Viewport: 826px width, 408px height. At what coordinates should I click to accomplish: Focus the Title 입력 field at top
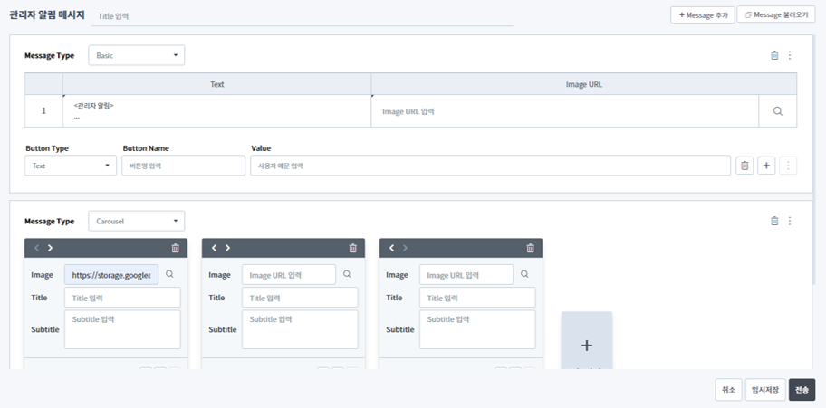pyautogui.click(x=299, y=16)
